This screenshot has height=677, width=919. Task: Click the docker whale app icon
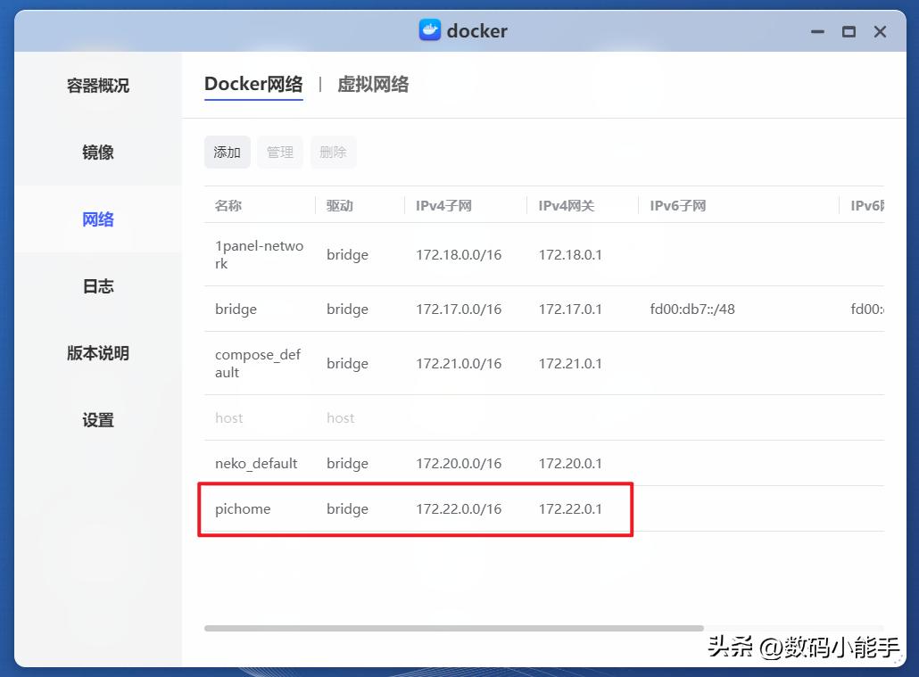click(x=429, y=30)
